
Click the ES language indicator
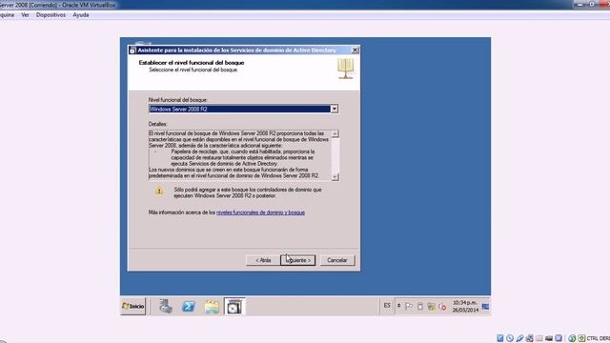(387, 306)
